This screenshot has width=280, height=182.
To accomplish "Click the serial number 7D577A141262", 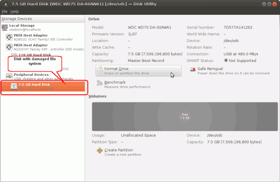I will (238, 28).
